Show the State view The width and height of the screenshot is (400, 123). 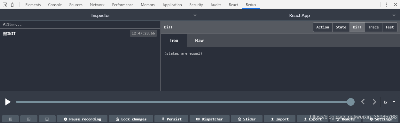point(341,27)
